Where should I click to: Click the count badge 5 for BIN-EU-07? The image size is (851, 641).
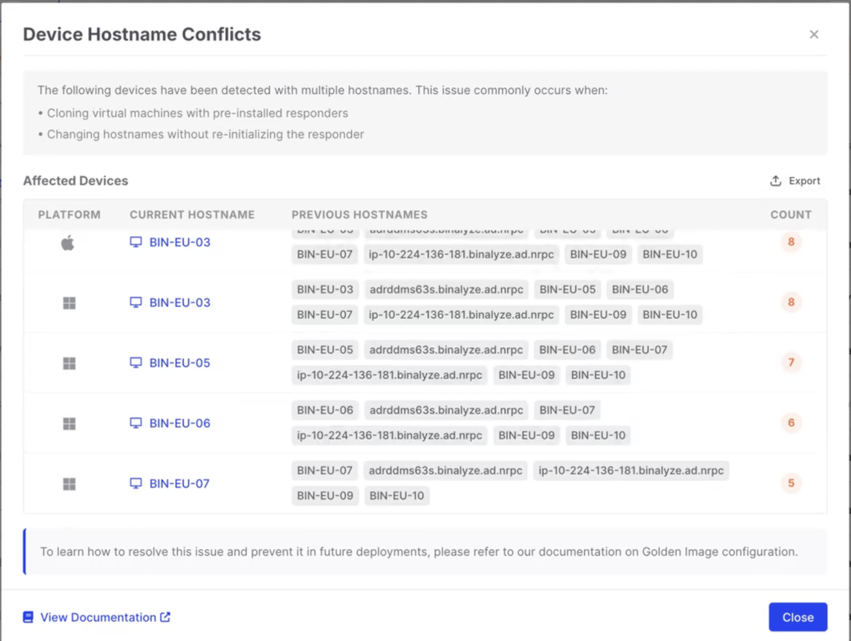click(791, 483)
